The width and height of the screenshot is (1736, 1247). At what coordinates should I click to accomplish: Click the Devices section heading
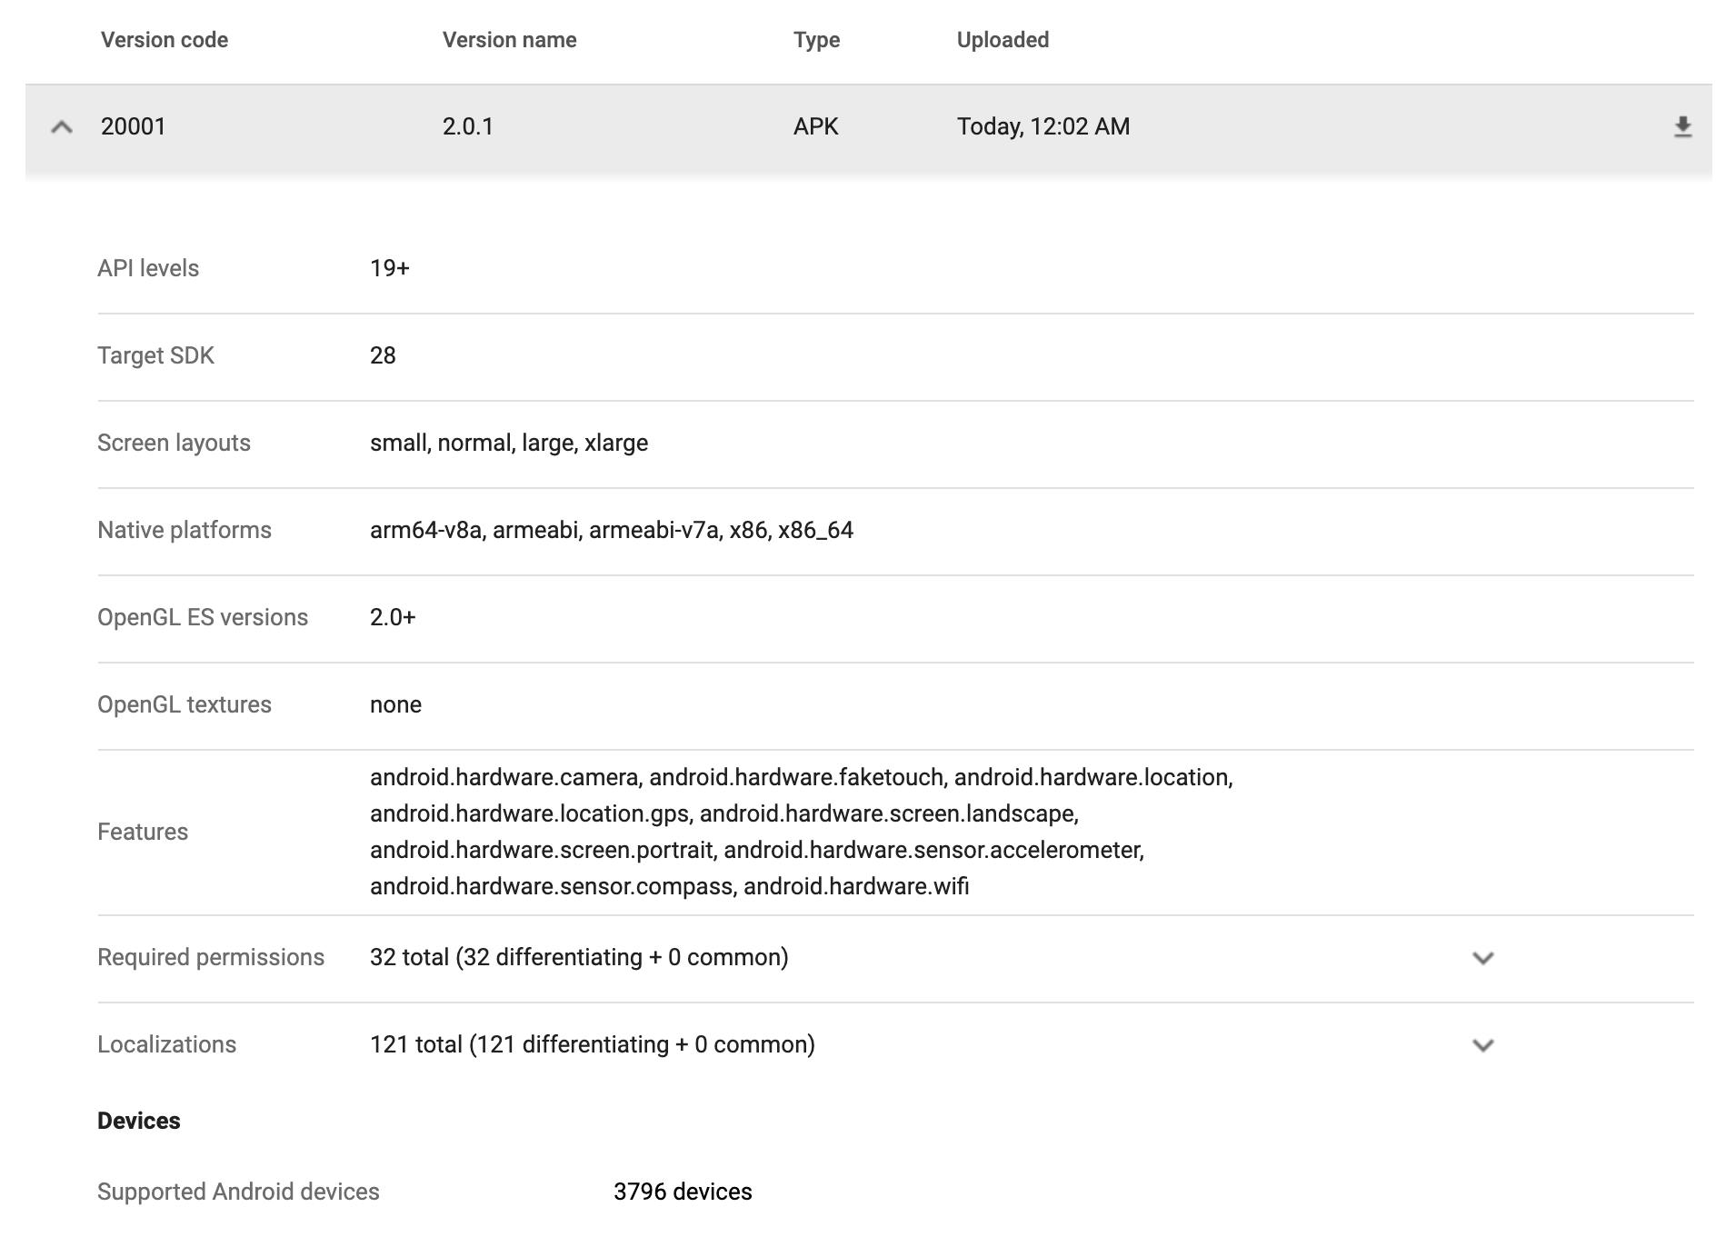pos(138,1121)
